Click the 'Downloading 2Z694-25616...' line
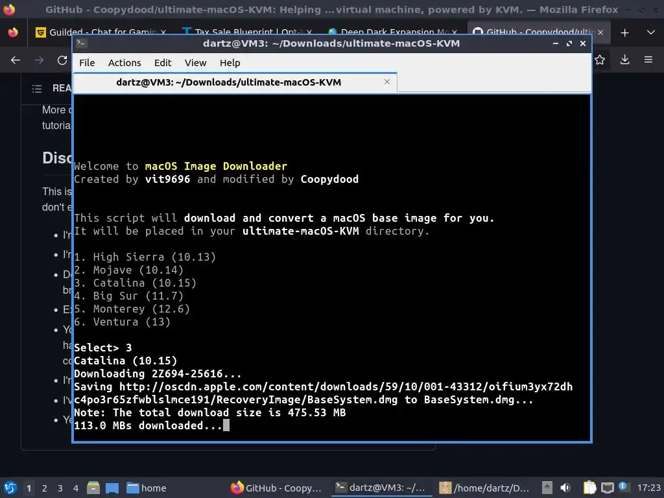 (158, 373)
